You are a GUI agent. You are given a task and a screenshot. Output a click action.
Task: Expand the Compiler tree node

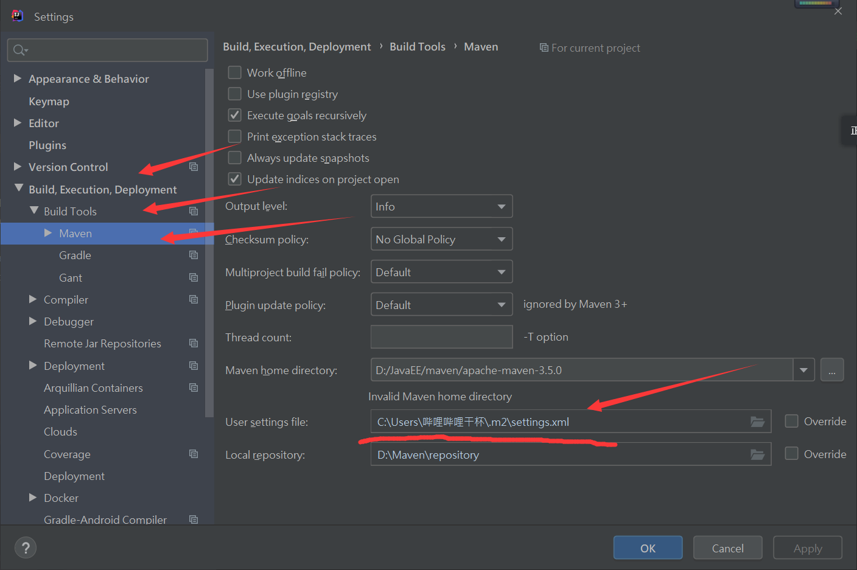click(33, 299)
